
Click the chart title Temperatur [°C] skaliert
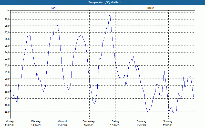tap(105, 2)
